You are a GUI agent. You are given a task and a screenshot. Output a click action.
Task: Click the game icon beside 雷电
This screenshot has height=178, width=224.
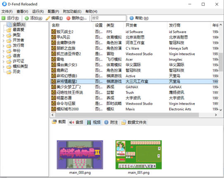pos(53,59)
